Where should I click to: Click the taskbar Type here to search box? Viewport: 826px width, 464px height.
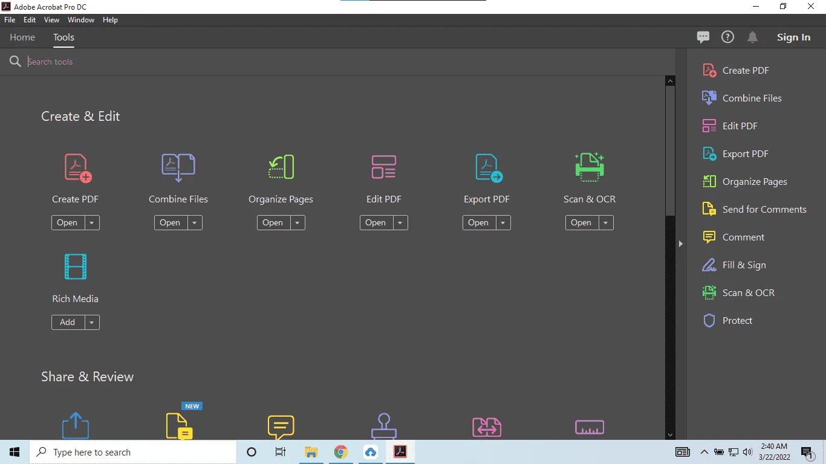133,452
